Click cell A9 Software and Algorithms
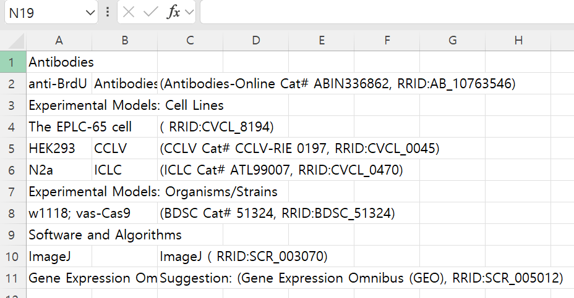Screen dimensions: 574x298 tap(59, 235)
